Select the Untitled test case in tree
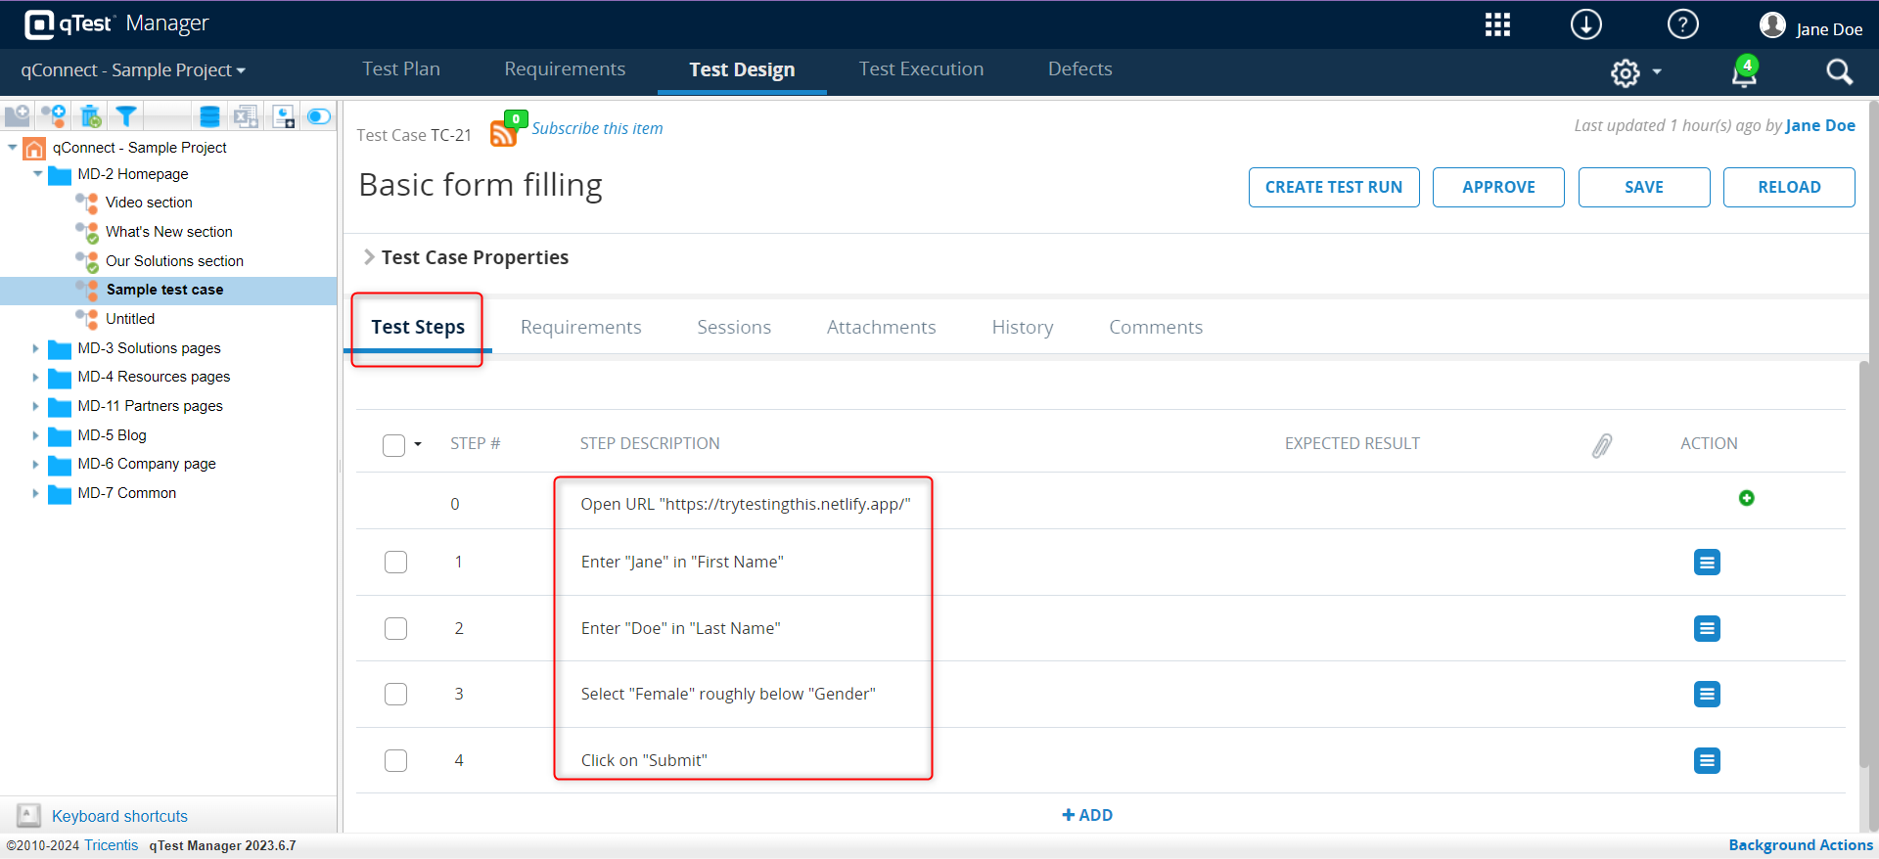1879x859 pixels. [130, 319]
